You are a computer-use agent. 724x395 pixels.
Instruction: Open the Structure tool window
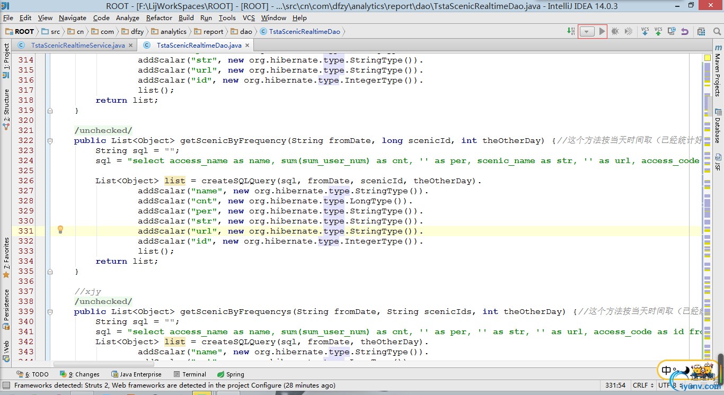coord(6,109)
